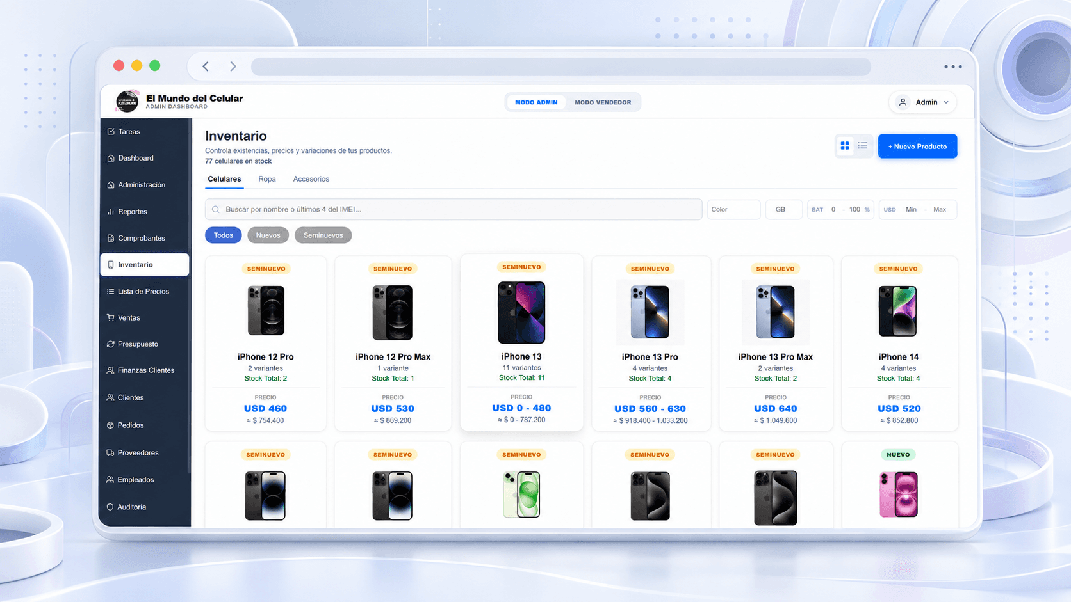Switch to grid view icon
This screenshot has height=602, width=1071.
[x=845, y=146]
